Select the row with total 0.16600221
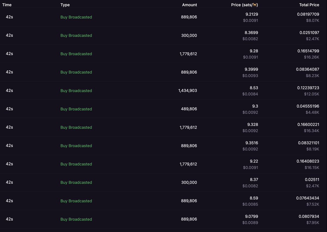 pyautogui.click(x=163, y=127)
